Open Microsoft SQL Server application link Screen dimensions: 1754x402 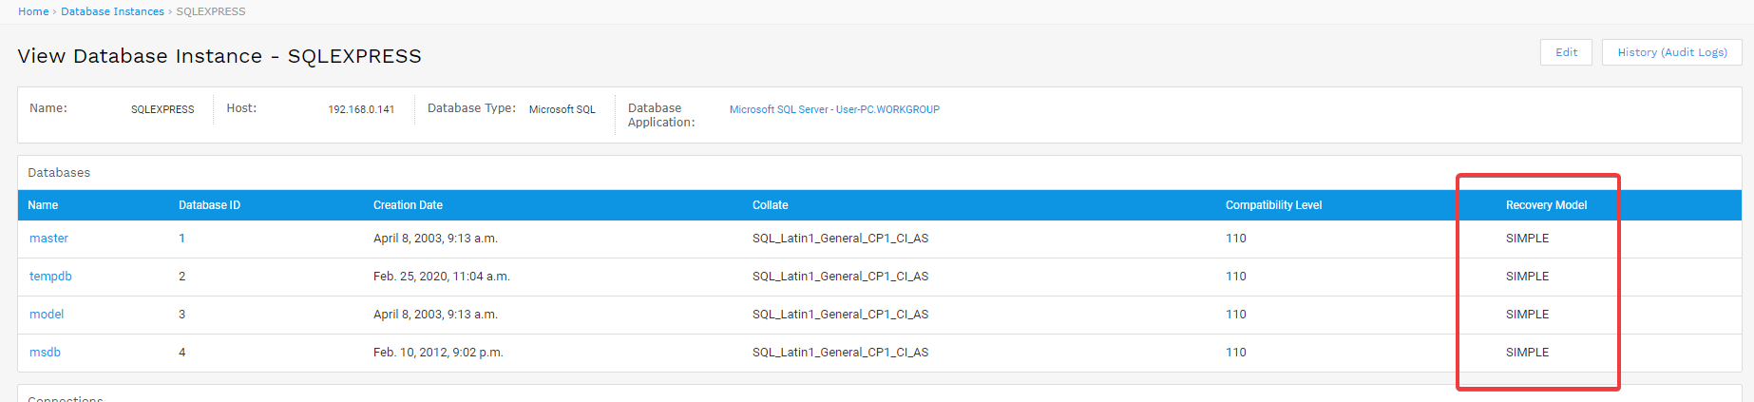[834, 109]
